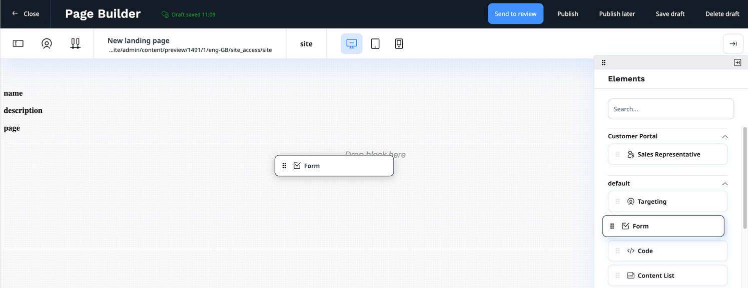Open the page structure settings icon
The width and height of the screenshot is (748, 288).
(x=76, y=44)
